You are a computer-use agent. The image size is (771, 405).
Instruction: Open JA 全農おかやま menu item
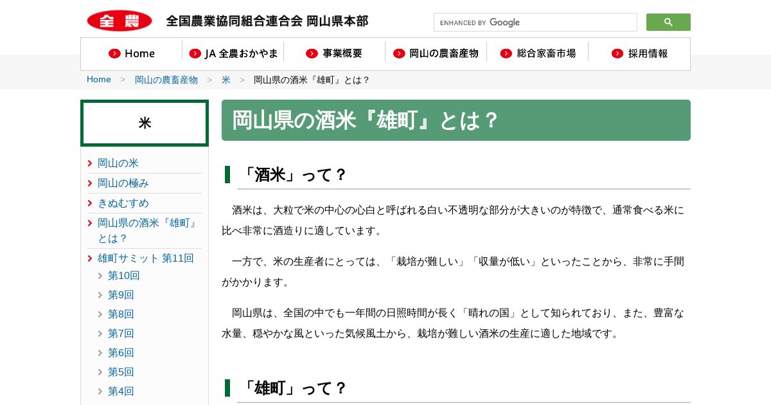point(233,53)
